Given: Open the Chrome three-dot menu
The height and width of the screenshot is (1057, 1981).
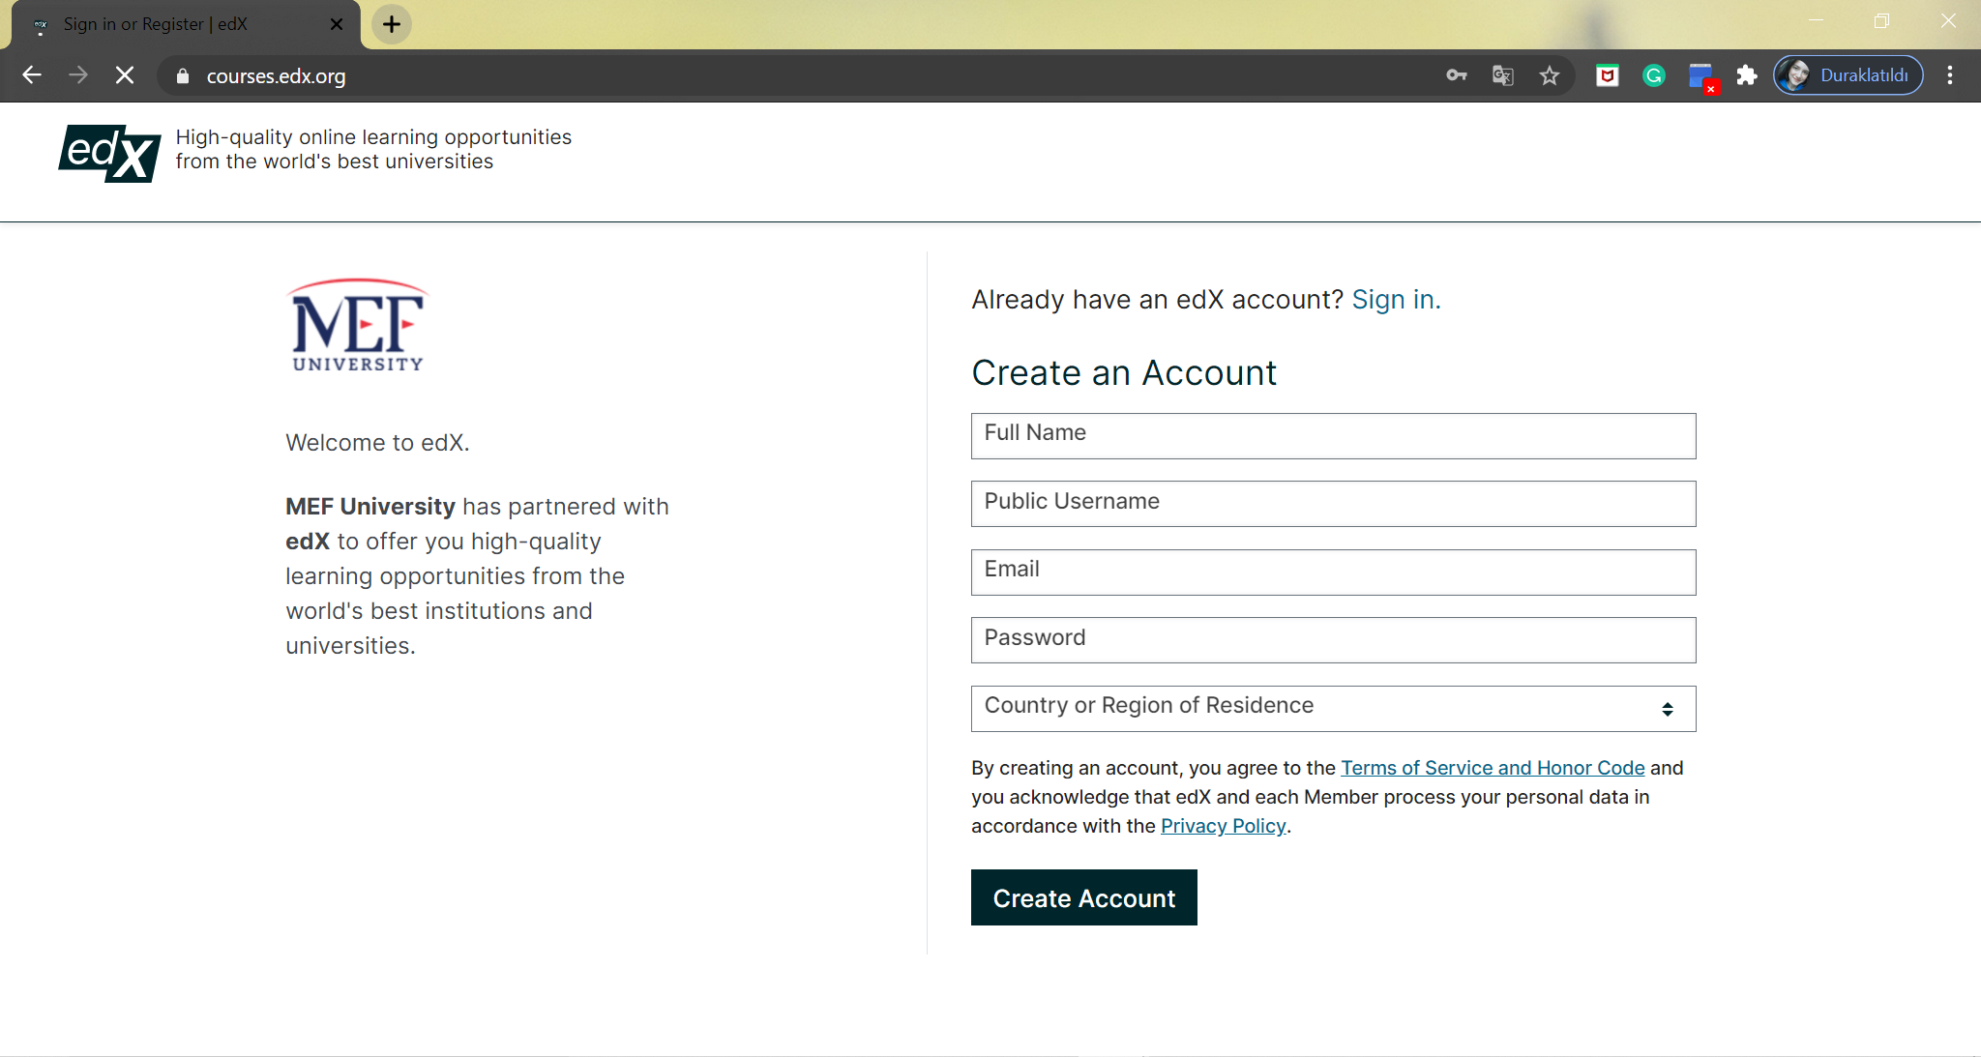Looking at the screenshot, I should (x=1950, y=75).
